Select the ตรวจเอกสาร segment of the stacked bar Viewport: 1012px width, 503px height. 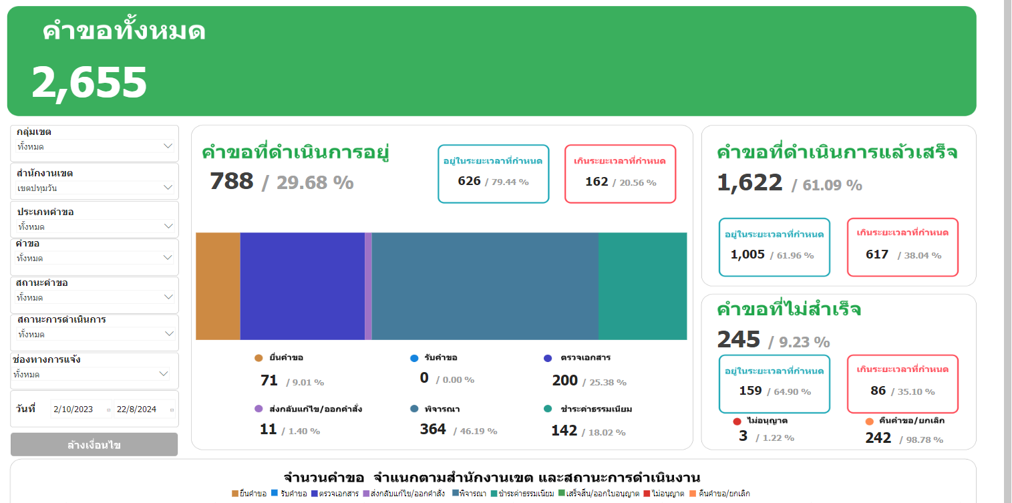pyautogui.click(x=302, y=286)
